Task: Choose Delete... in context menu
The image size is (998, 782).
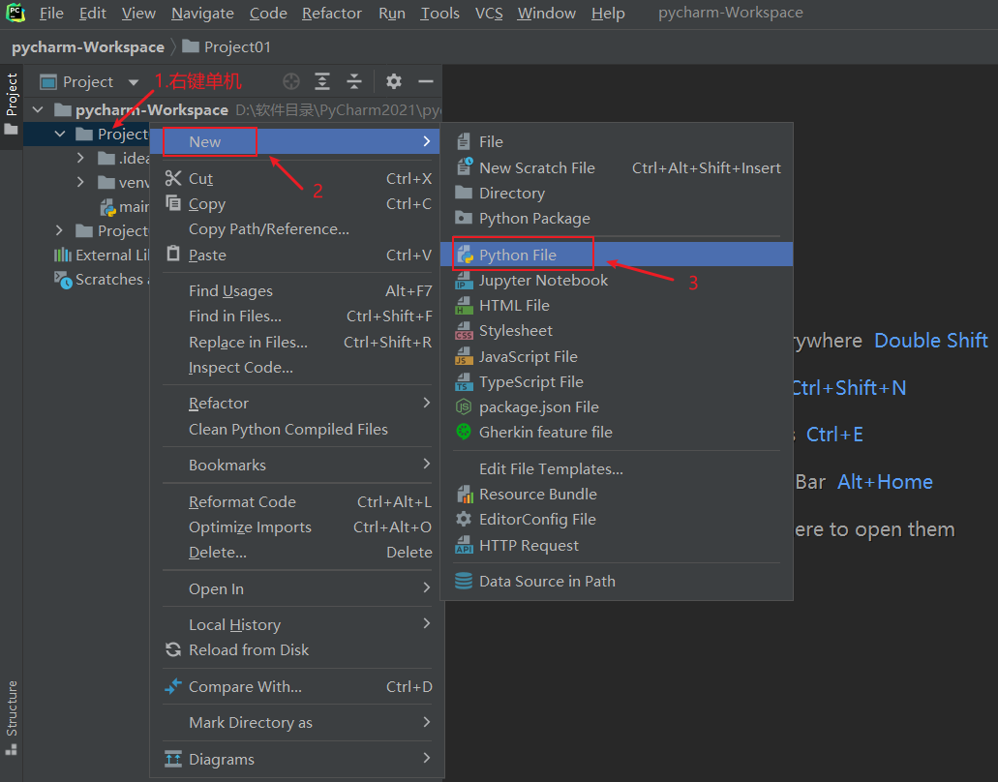Action: coord(296,553)
